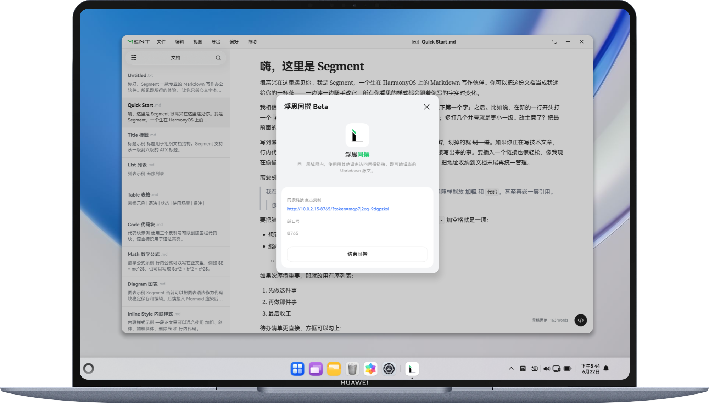Expand hidden system tray icons chevron
The image size is (709, 403).
[x=511, y=369]
